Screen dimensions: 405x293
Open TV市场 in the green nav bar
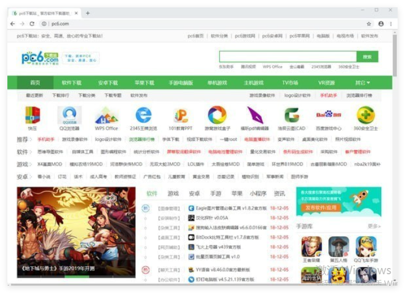[x=290, y=82]
